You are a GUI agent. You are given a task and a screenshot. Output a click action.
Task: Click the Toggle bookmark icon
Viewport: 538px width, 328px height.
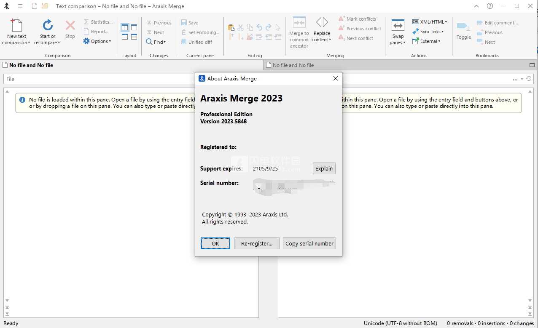(463, 27)
